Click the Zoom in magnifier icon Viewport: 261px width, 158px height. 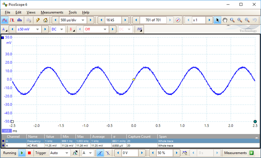(240, 20)
